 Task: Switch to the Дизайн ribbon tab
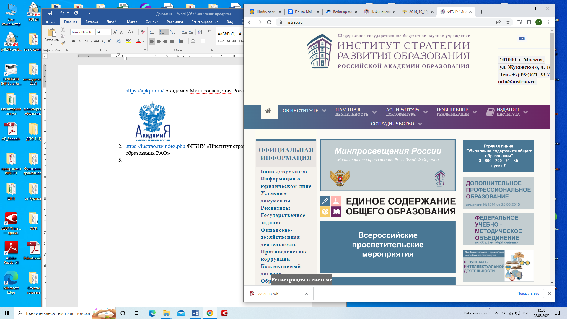tap(113, 22)
